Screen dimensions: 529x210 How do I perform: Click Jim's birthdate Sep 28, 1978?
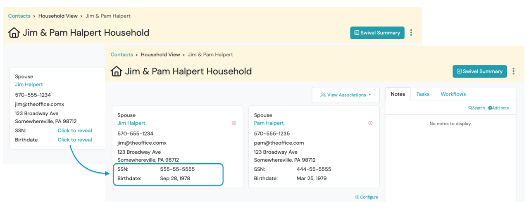pyautogui.click(x=175, y=179)
